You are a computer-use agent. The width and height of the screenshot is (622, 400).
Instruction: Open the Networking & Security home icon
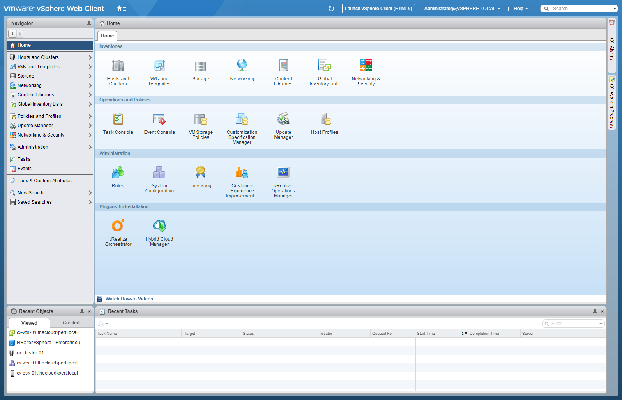366,66
